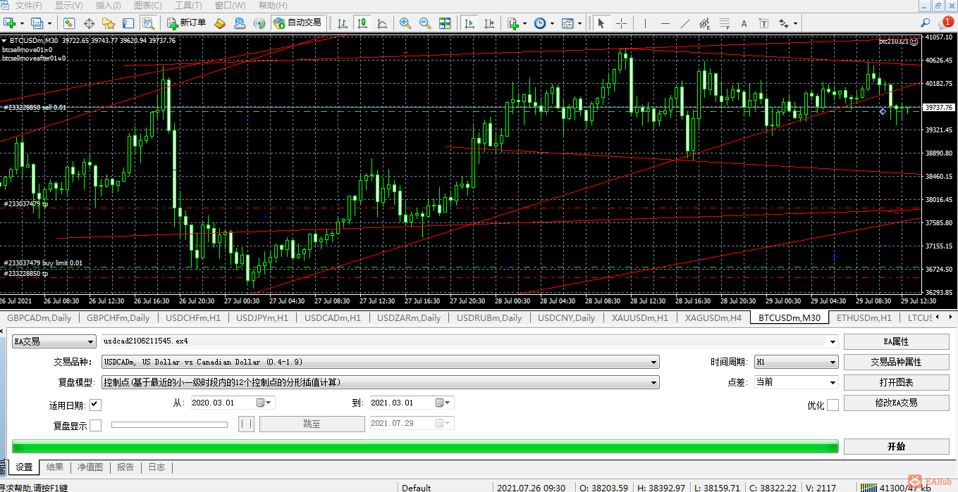The image size is (958, 492).
Task: Select the text A tool
Action: click(x=744, y=23)
